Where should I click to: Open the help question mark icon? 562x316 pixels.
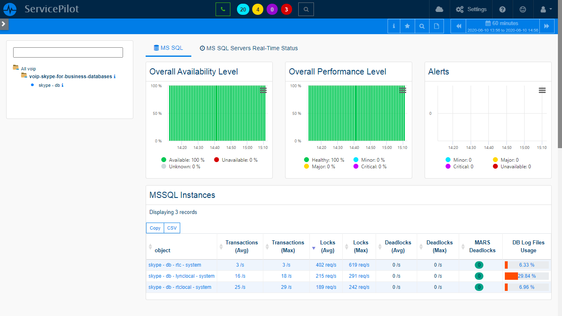pos(502,9)
